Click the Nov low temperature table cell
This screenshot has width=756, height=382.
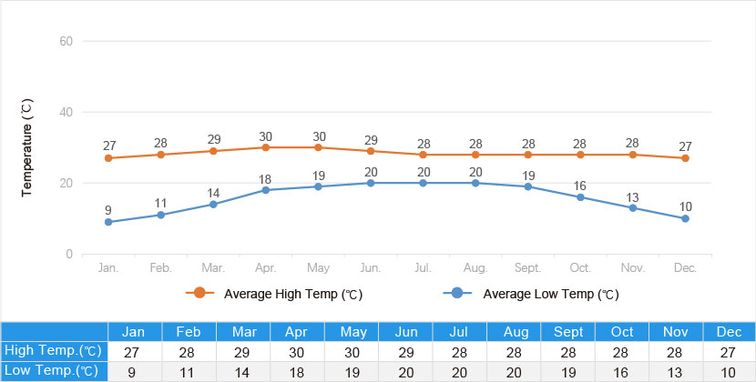675,370
